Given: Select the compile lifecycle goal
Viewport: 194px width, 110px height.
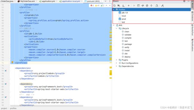Looking at the screenshot, I should pos(128,38).
